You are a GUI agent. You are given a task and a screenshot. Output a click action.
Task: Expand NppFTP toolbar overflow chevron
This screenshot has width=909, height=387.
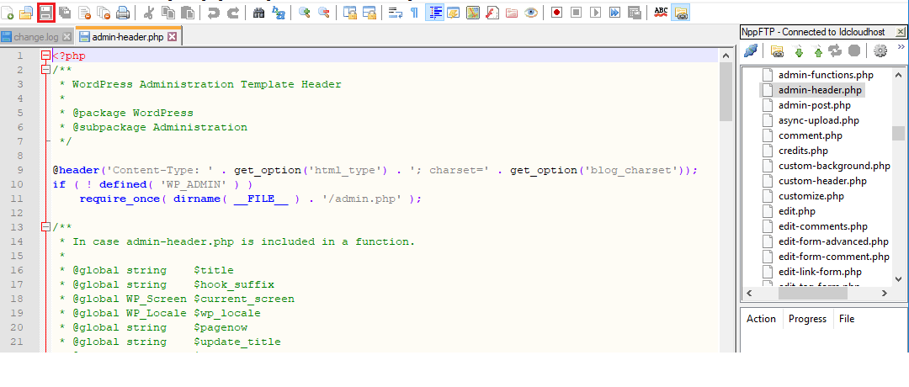click(x=901, y=47)
